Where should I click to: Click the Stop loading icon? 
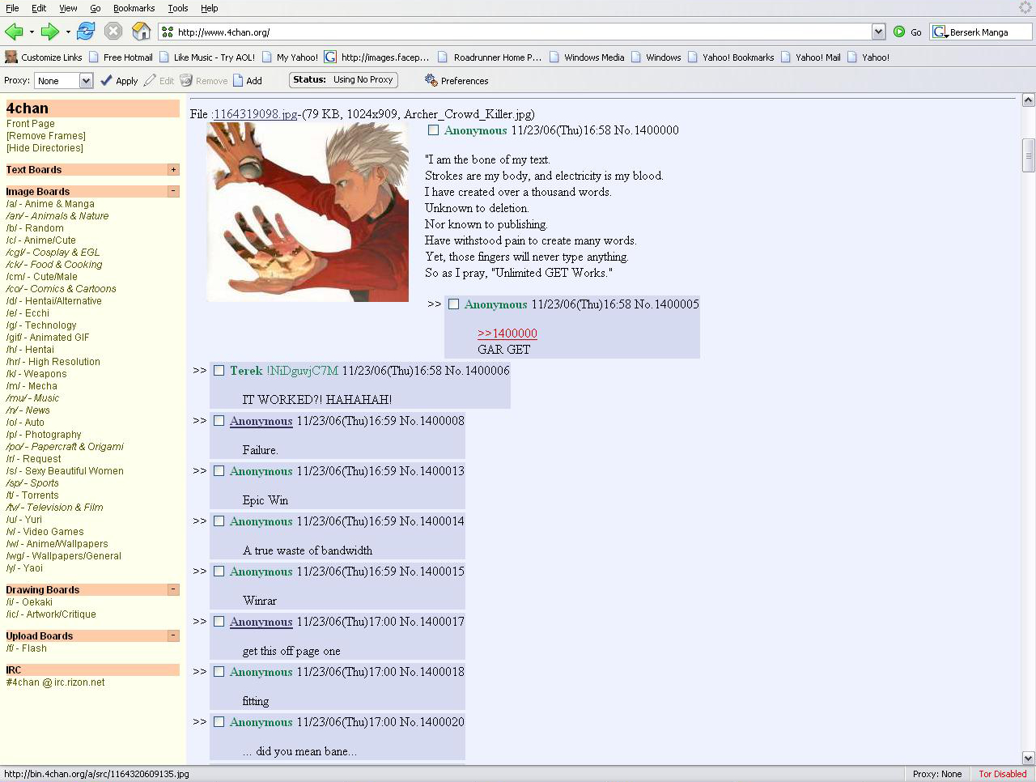pos(113,32)
